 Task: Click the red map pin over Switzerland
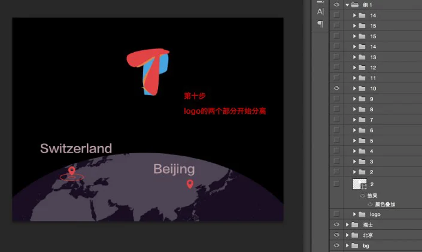[72, 171]
